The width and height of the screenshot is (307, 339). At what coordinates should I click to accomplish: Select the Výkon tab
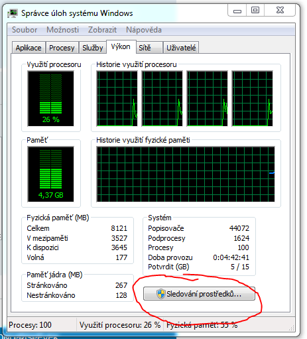pyautogui.click(x=121, y=46)
